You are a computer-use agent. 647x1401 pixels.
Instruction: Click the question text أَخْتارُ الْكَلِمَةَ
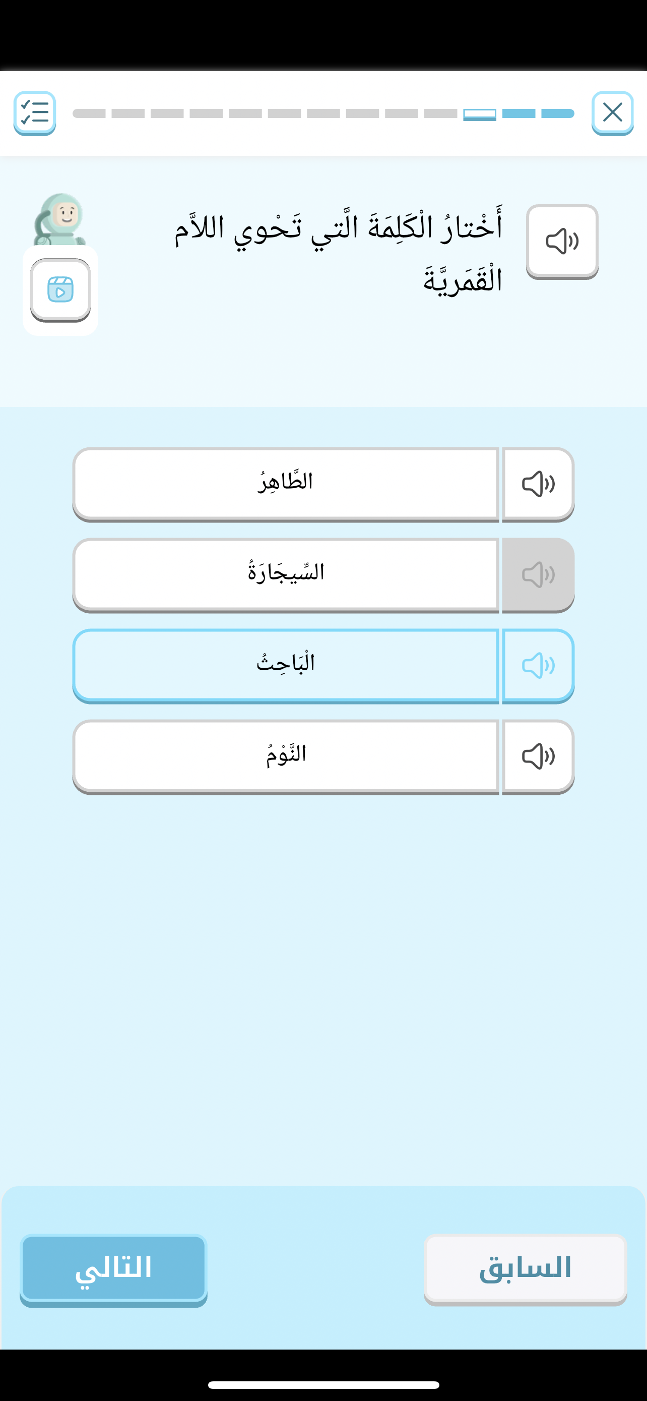[x=338, y=253]
